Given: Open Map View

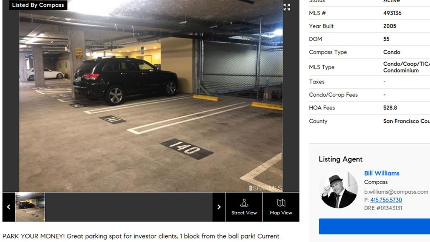Looking at the screenshot, I should 281,207.
